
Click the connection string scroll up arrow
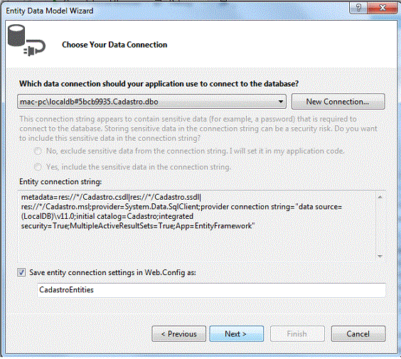380,197
